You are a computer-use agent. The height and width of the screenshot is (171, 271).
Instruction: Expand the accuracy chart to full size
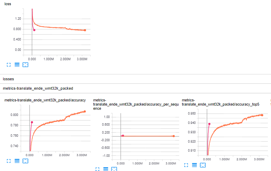coord(9,161)
